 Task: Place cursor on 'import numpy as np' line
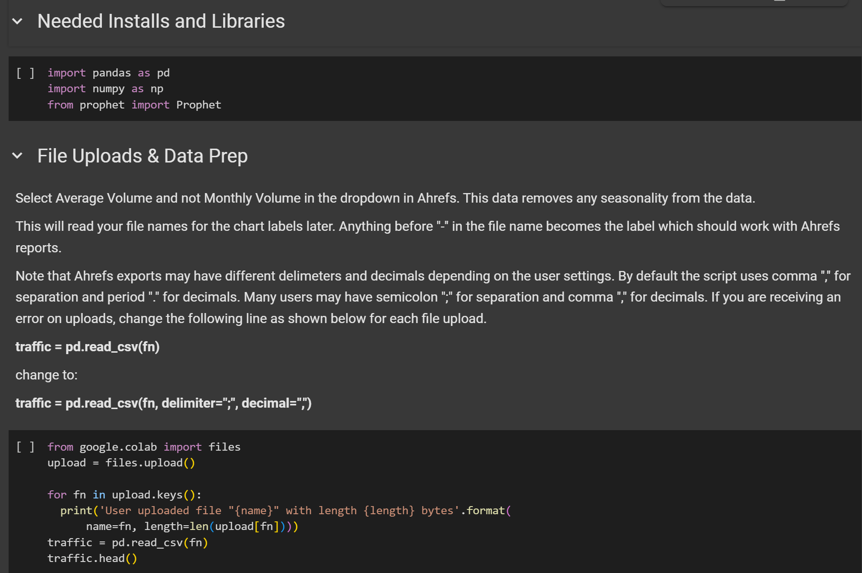coord(105,89)
